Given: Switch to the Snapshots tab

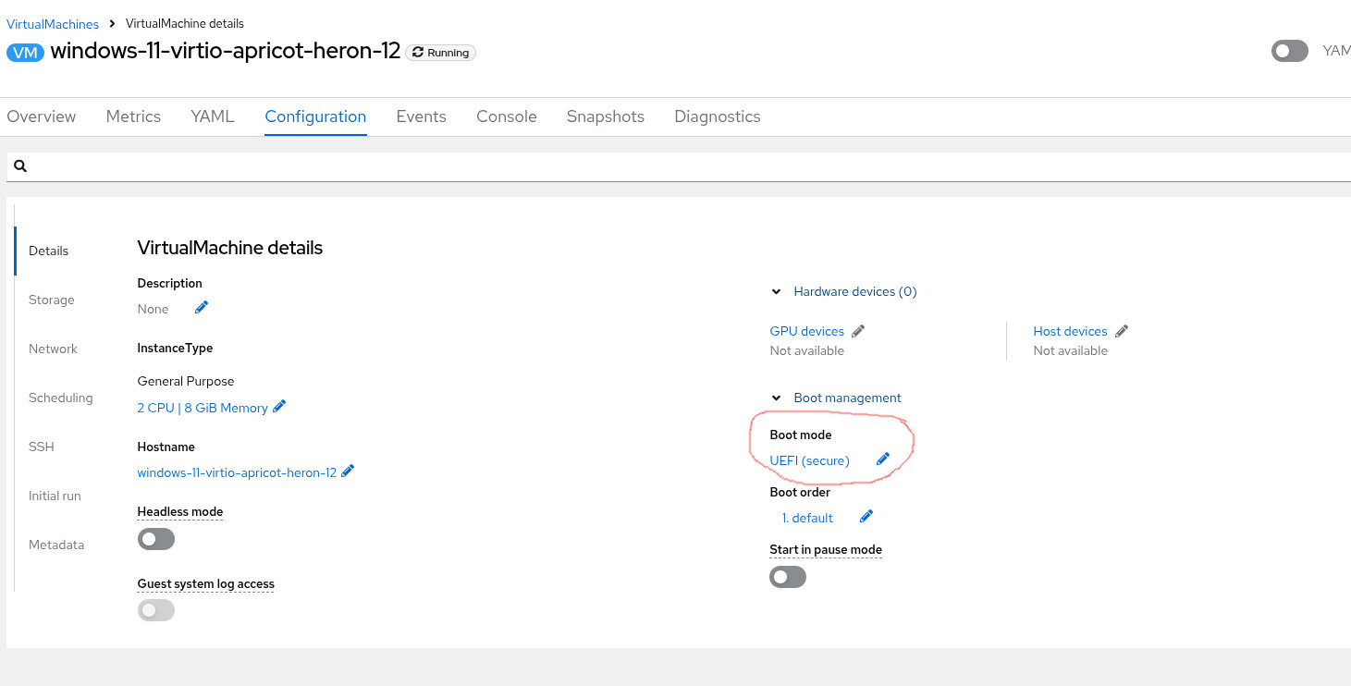Looking at the screenshot, I should [605, 116].
